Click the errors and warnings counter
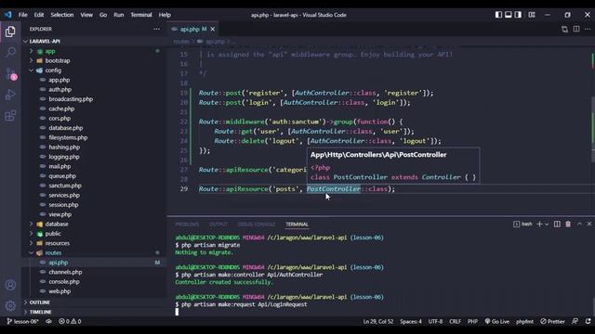 (x=70, y=322)
